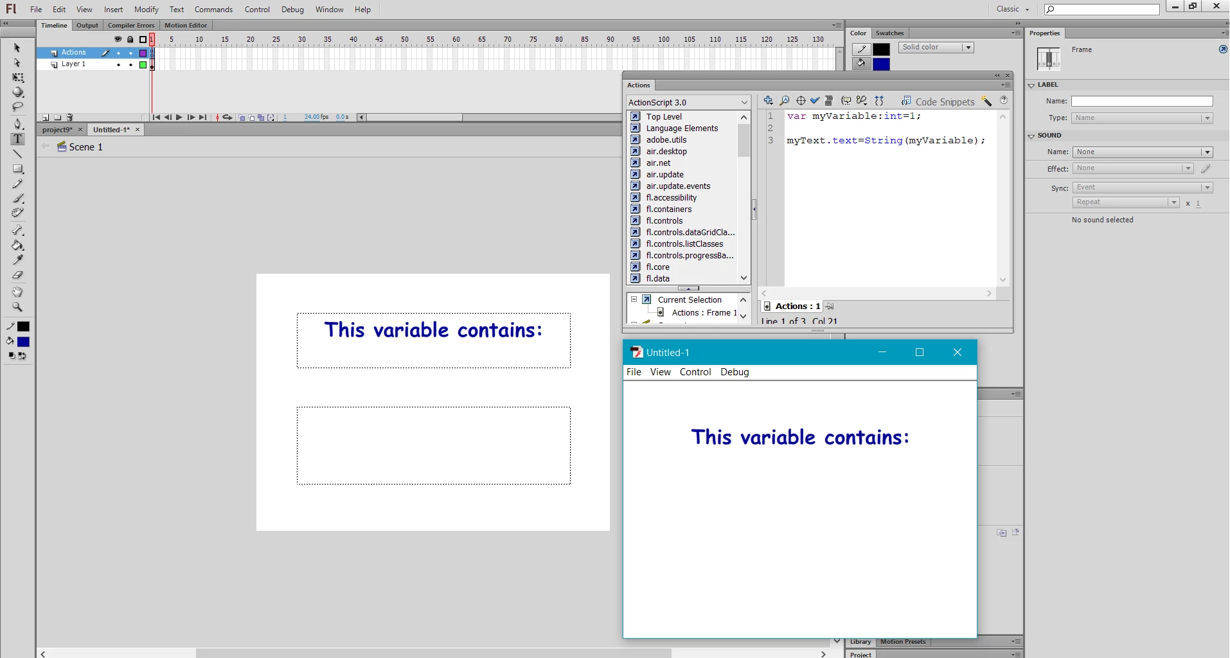Select the Selection (arrow) tool
Image resolution: width=1230 pixels, height=658 pixels.
pos(17,48)
